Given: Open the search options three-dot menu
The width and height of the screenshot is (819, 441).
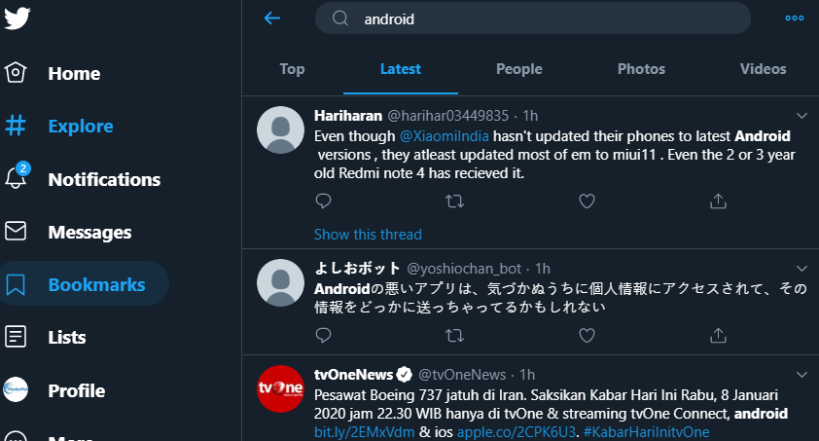Looking at the screenshot, I should click(x=795, y=18).
